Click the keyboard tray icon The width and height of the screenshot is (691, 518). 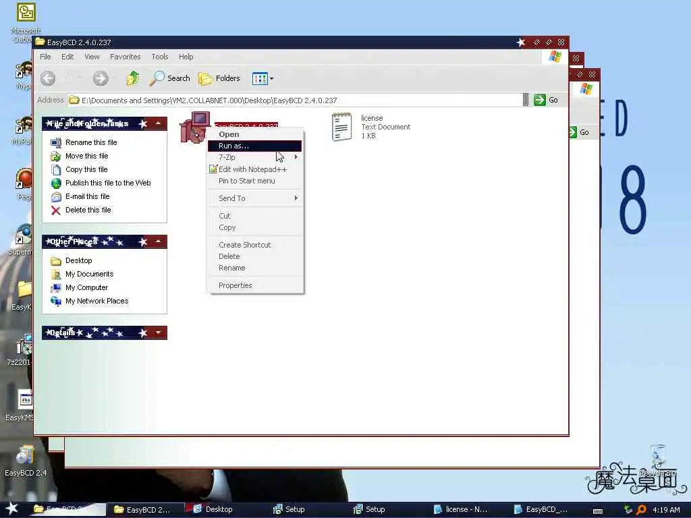(x=598, y=511)
